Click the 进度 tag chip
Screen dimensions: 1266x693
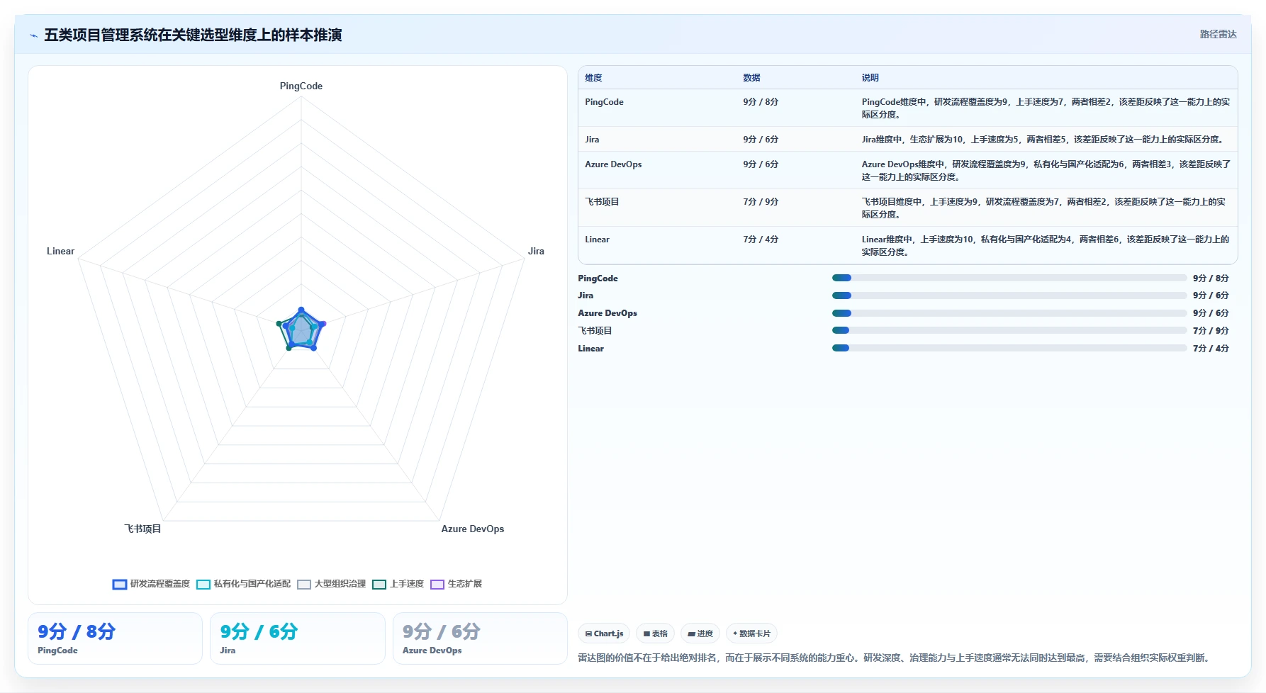(x=700, y=633)
